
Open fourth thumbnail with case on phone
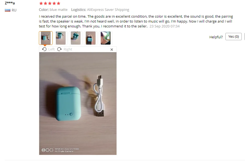tap(91, 38)
